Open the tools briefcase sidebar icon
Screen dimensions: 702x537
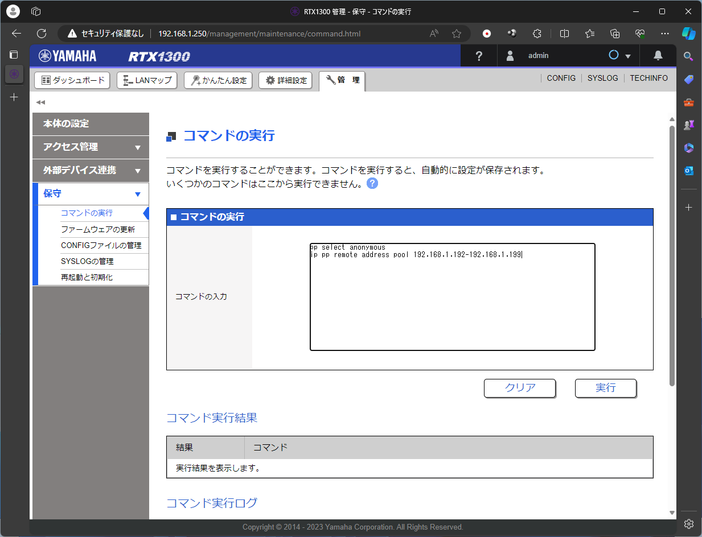688,102
